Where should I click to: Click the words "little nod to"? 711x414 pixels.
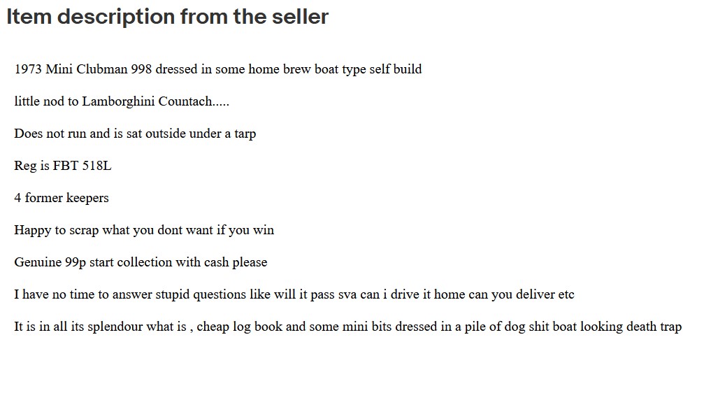click(46, 101)
